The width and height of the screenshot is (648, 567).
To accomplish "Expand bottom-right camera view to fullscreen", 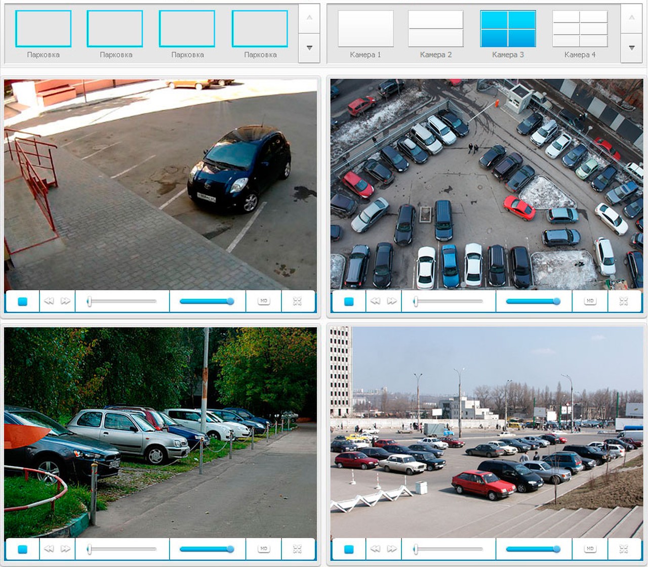I will pyautogui.click(x=624, y=549).
